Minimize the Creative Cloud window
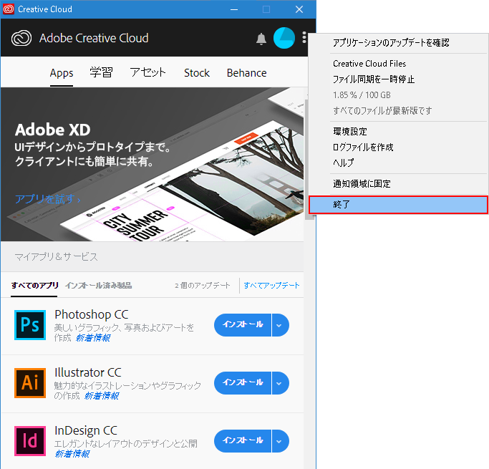Screen dimensions: 489x469 (x=234, y=9)
